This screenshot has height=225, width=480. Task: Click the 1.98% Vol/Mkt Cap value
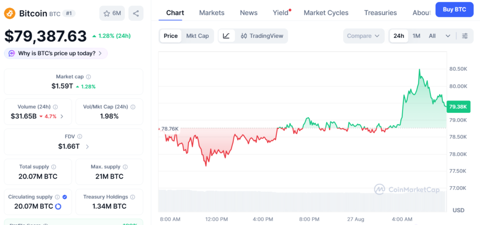(x=109, y=116)
